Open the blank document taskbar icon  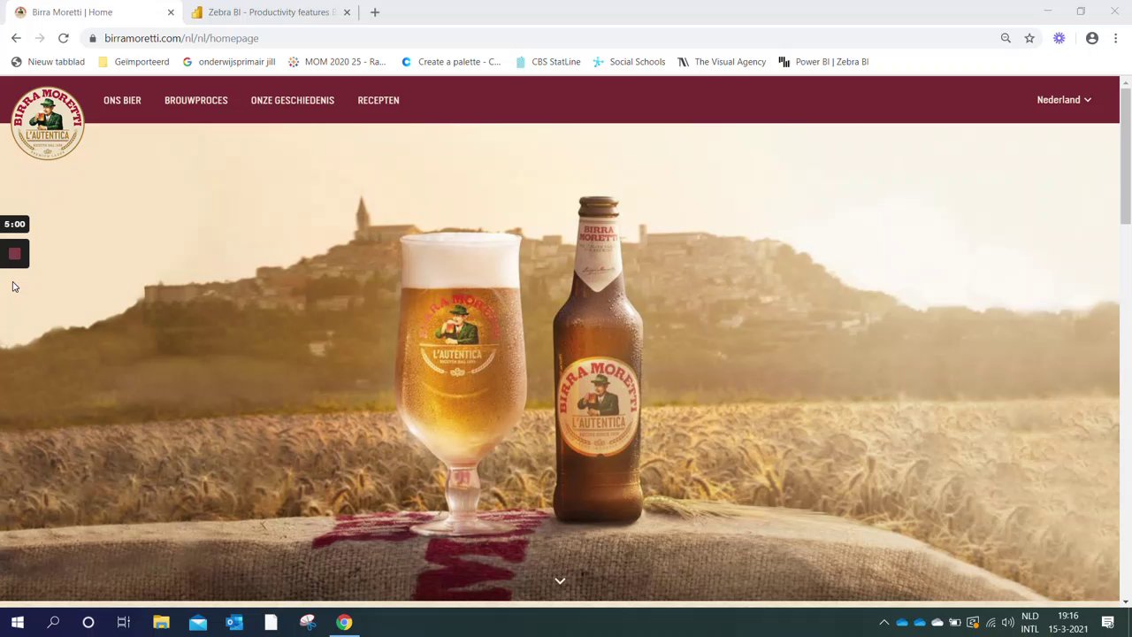pos(271,623)
